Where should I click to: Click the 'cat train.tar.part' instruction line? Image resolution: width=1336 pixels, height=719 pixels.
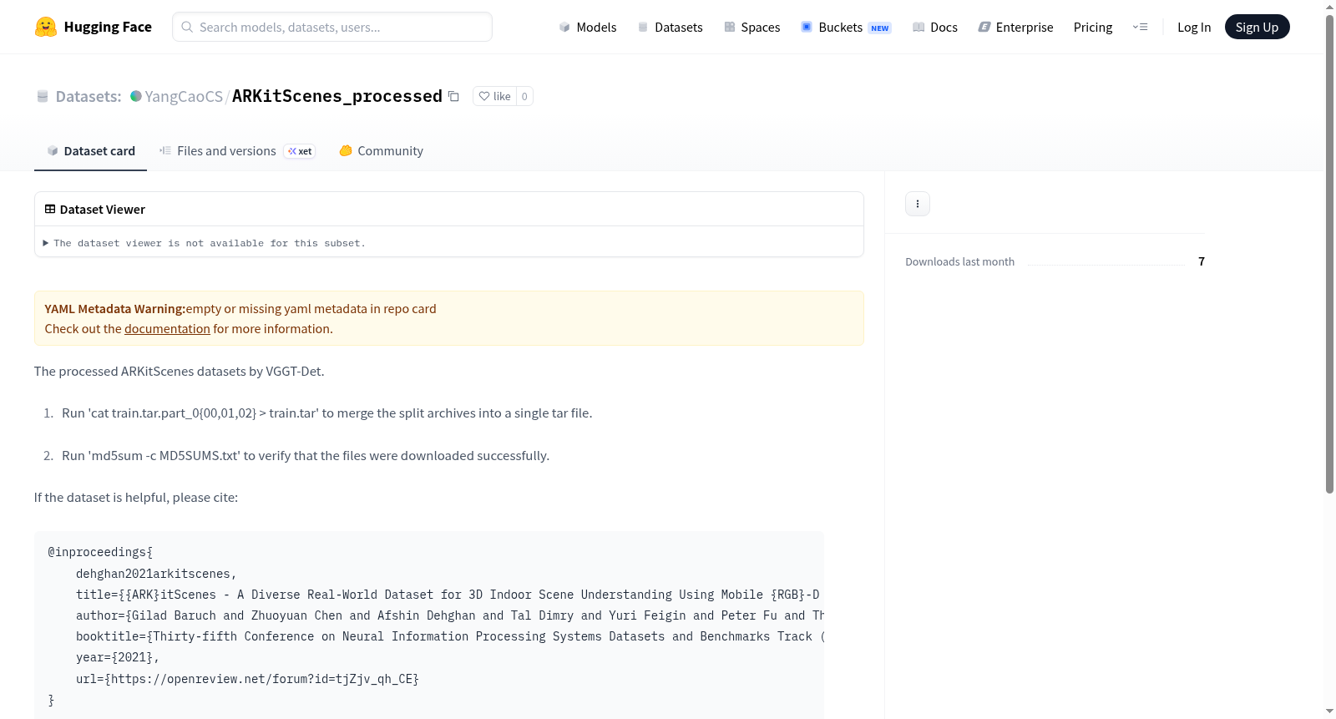click(327, 413)
